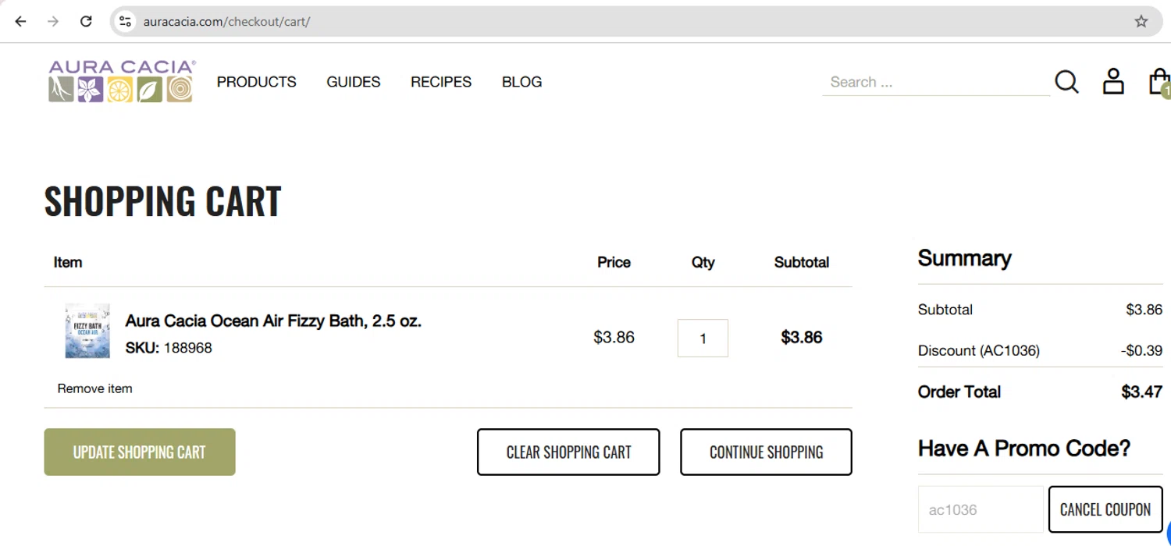Screen dimensions: 1171x546
Task: Open the GUIDES menu
Action: pyautogui.click(x=354, y=82)
